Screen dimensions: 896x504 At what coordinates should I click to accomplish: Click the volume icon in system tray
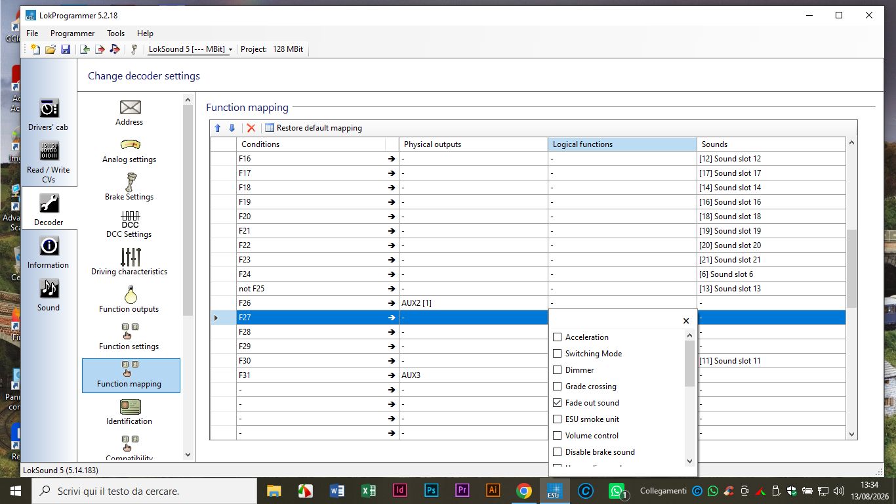point(838,491)
